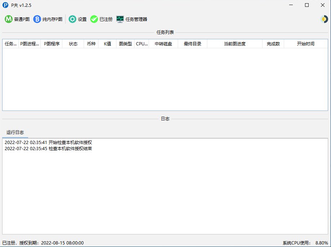This screenshot has height=247, width=331.
Task: Click the P夫 app logo in title bar
Action: click(x=5, y=5)
